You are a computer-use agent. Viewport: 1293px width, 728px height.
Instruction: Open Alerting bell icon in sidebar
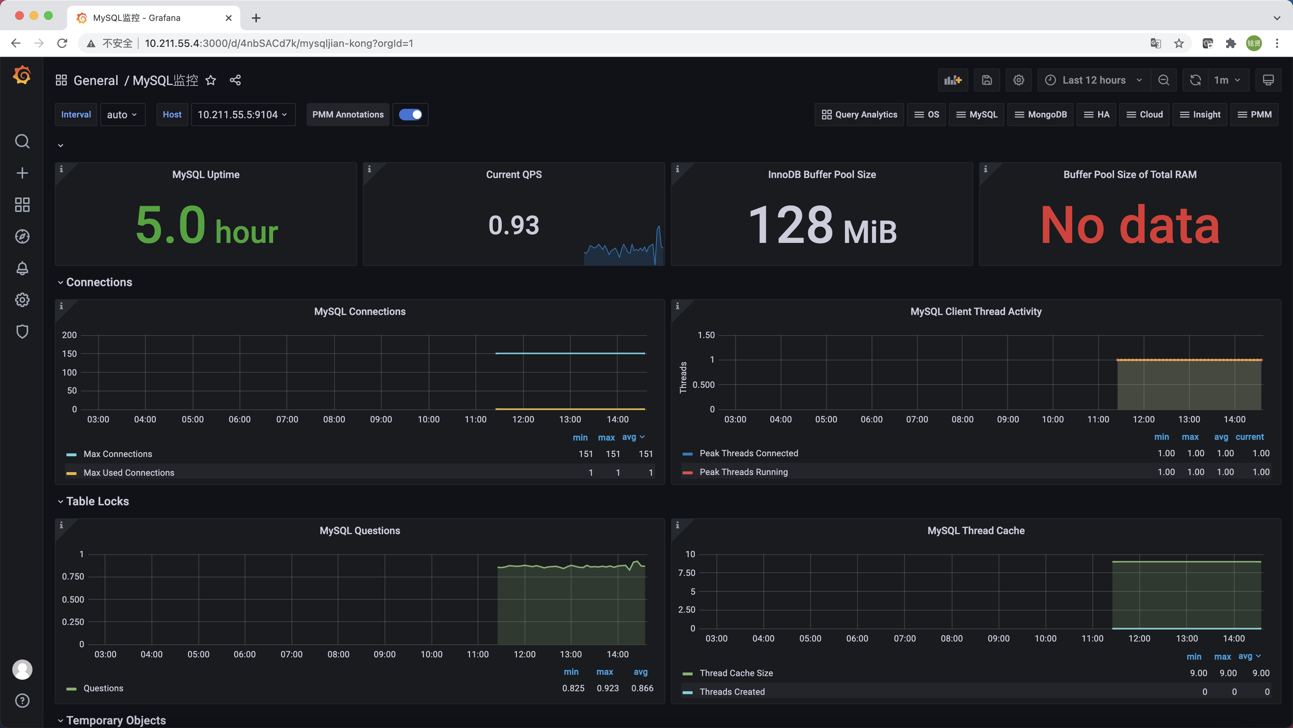[22, 268]
